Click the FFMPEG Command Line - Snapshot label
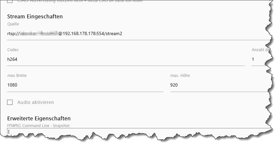 click(39, 125)
